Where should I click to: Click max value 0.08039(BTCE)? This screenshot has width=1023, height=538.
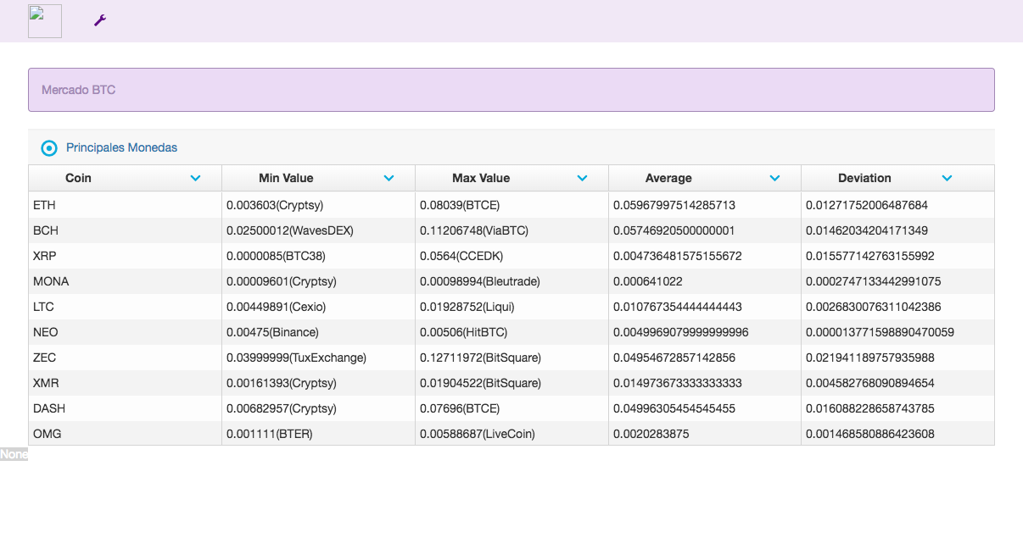[460, 205]
